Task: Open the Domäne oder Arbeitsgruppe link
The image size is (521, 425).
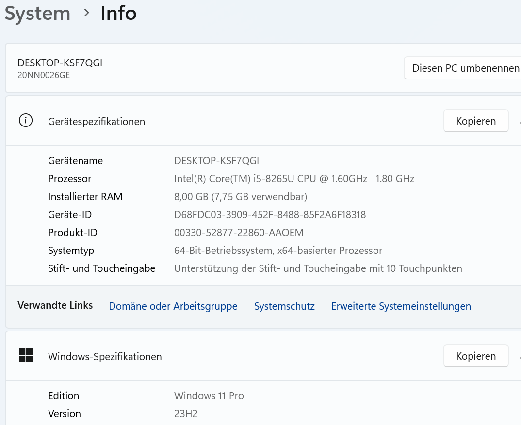Action: coord(173,306)
